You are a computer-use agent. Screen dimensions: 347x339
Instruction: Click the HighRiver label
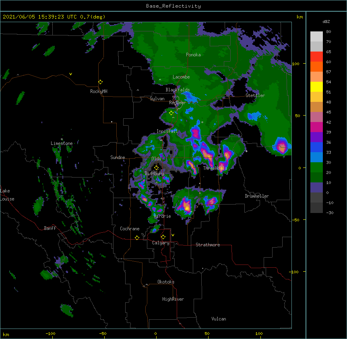tap(173, 299)
